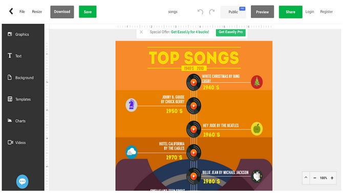Open the Login link
Image resolution: width=343 pixels, height=193 pixels.
pos(310,12)
